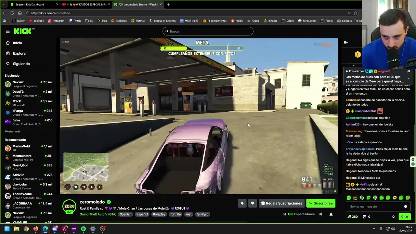Open Grand Theft Auto V category link
Viewport: 416px width, 234px height.
(98, 214)
